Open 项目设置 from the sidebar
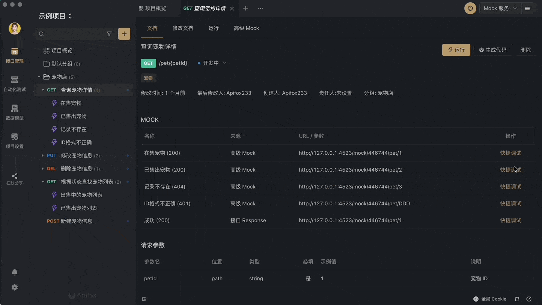The width and height of the screenshot is (542, 305). click(x=14, y=141)
